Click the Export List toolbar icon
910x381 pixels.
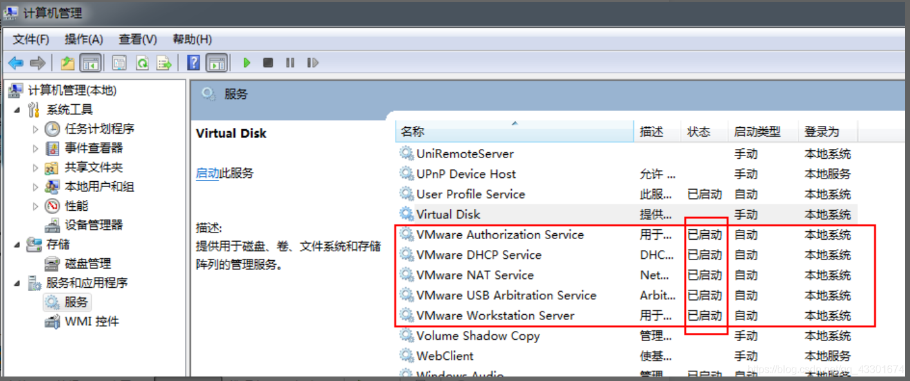click(x=164, y=63)
